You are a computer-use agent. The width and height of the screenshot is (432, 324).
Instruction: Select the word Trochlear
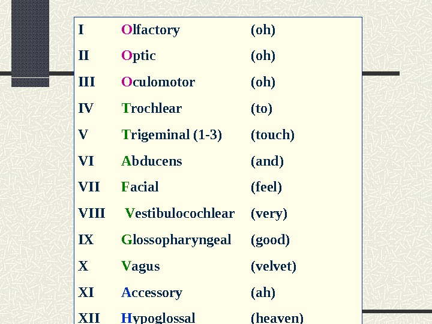point(151,109)
